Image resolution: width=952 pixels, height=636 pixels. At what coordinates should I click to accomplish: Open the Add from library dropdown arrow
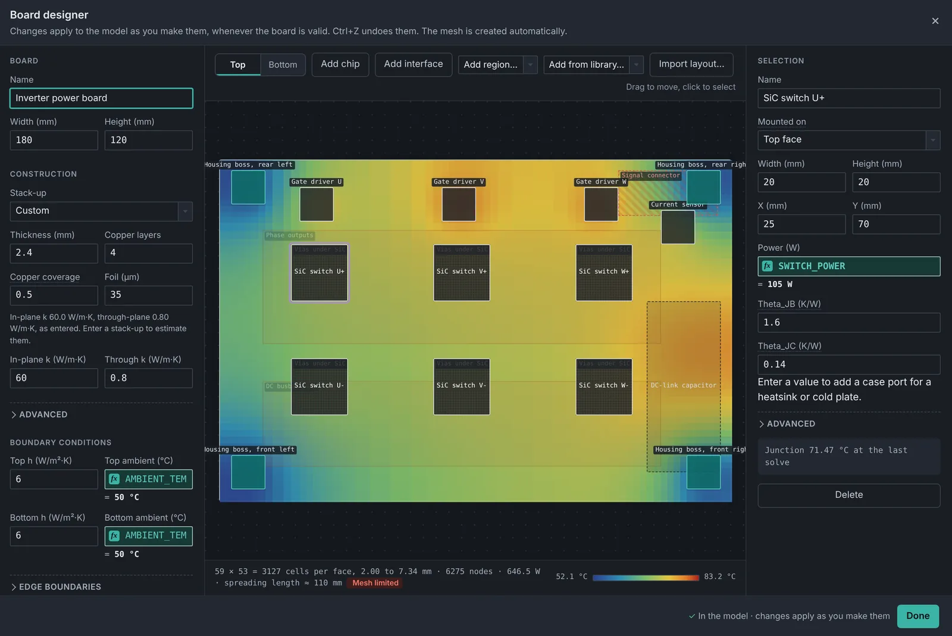pos(637,64)
